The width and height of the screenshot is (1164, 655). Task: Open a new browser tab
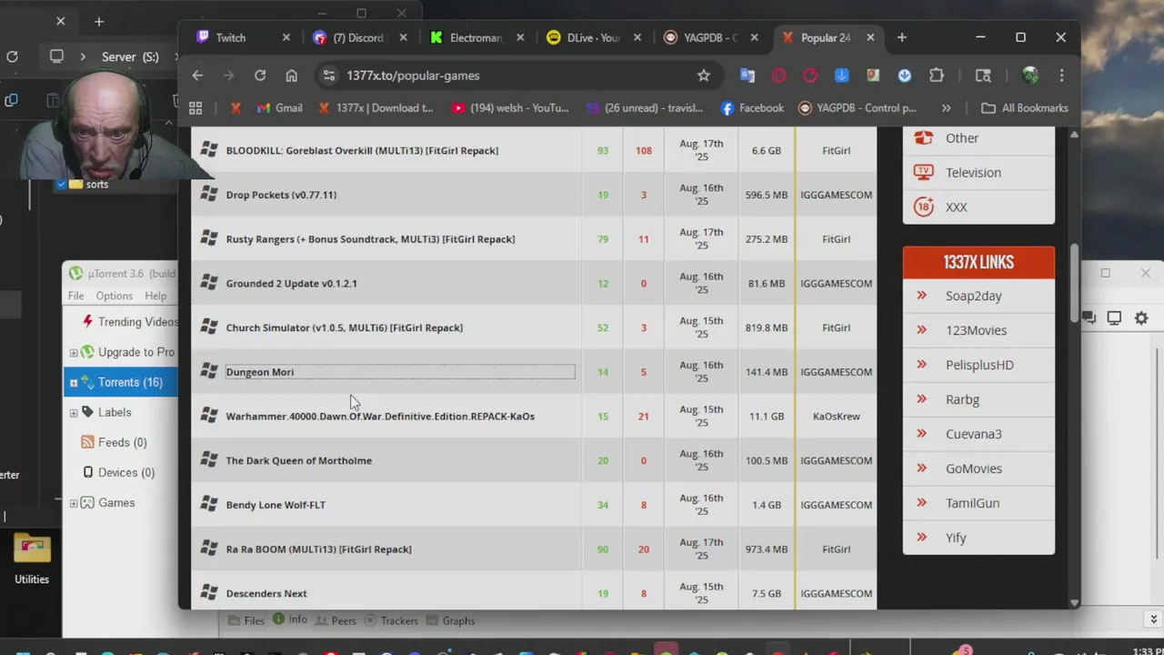pos(902,37)
